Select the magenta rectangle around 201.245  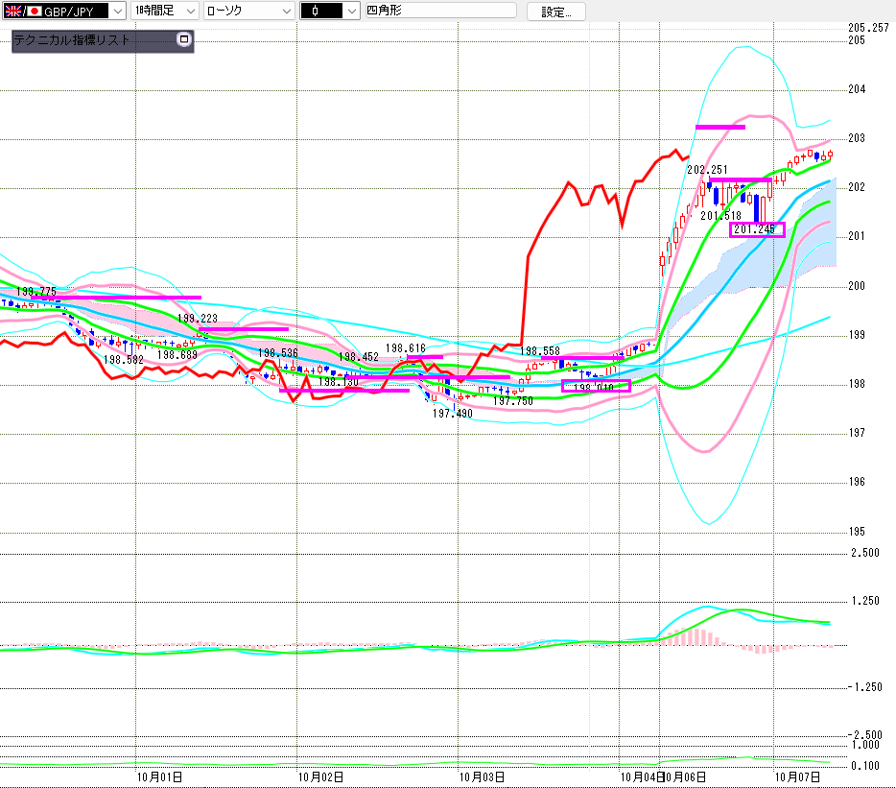point(757,229)
